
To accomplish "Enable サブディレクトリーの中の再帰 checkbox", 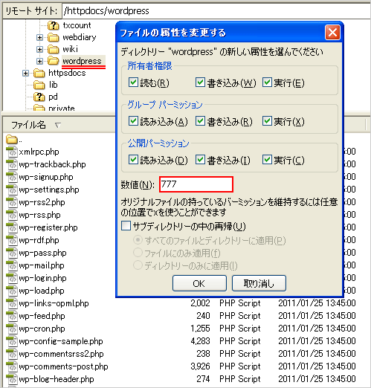I will coord(126,226).
